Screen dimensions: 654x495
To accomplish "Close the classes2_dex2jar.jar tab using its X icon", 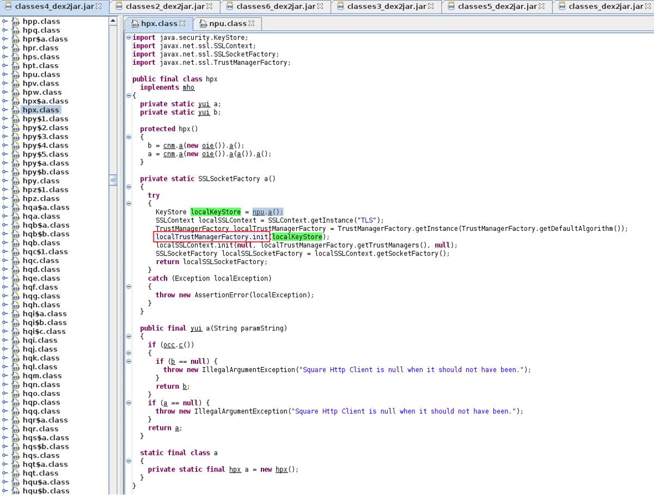I will tap(210, 7).
